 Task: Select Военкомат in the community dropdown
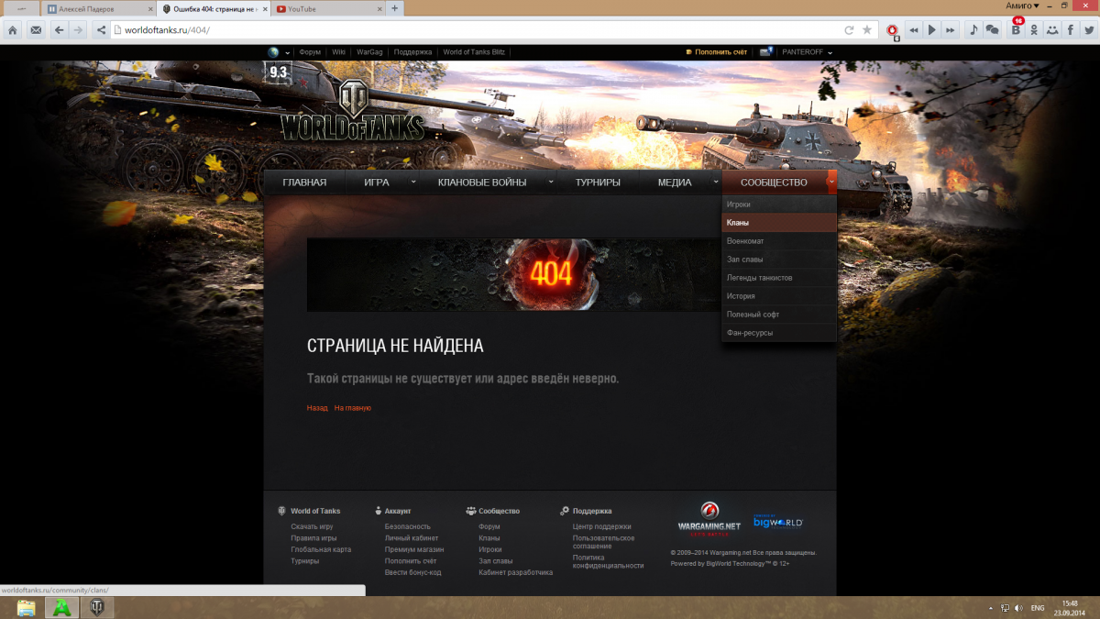pos(779,241)
